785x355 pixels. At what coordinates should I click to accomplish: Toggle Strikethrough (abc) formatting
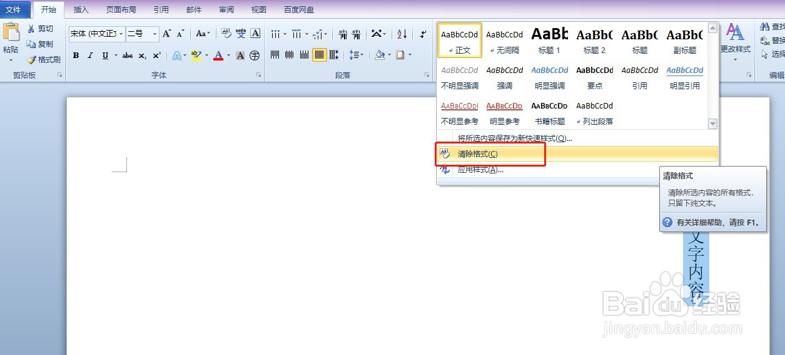pos(128,56)
